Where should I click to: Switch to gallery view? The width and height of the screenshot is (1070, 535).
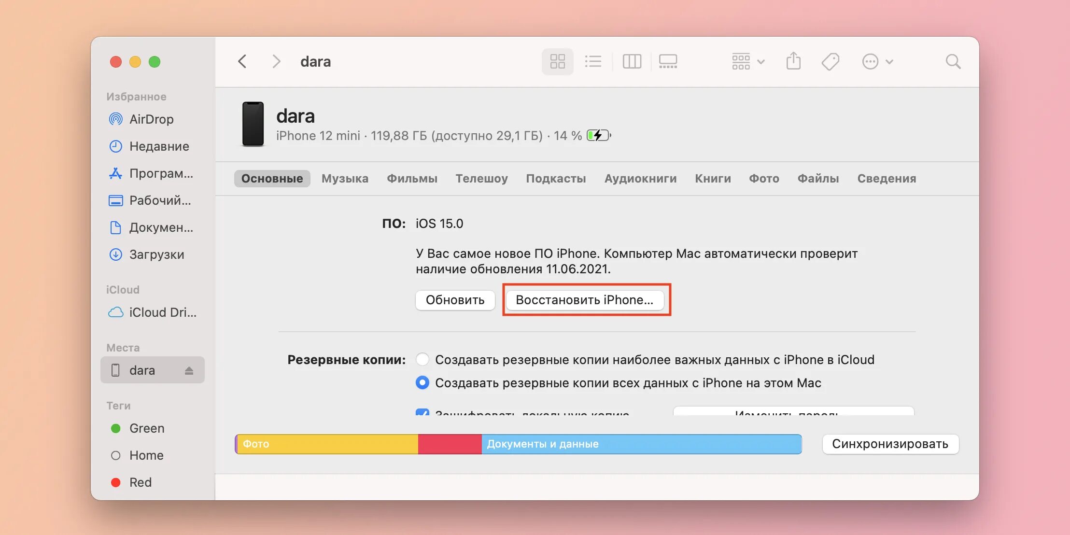[668, 61]
